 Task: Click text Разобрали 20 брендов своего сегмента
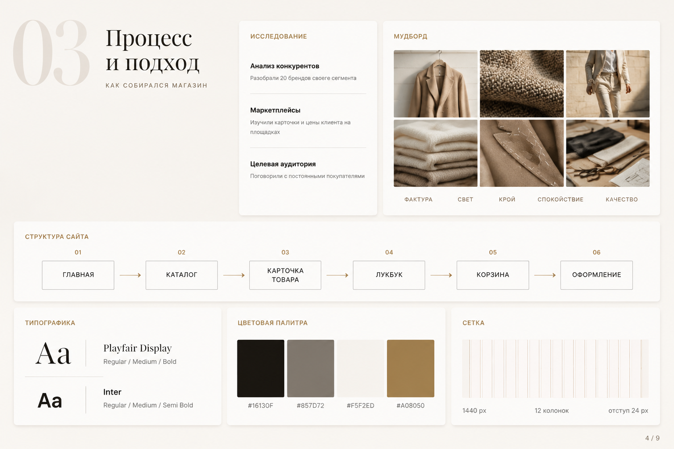(303, 78)
